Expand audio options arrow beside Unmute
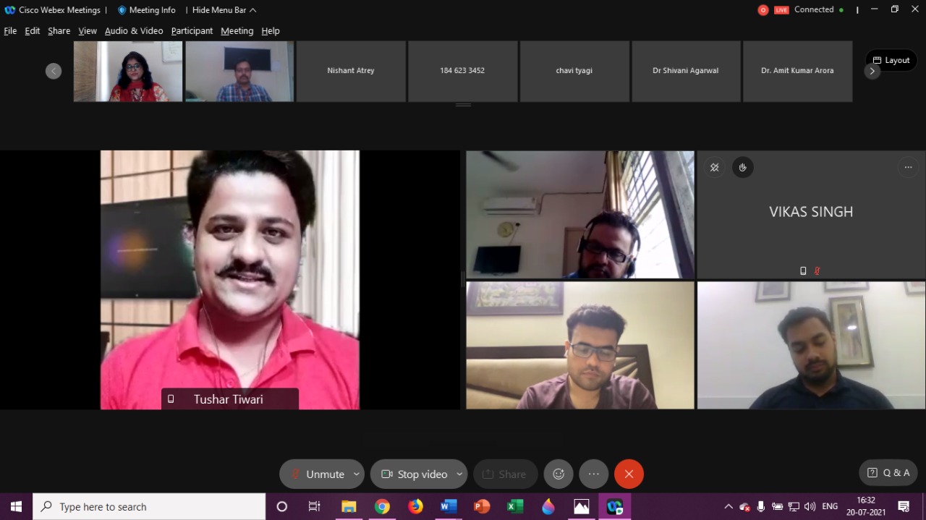This screenshot has width=926, height=520. pyautogui.click(x=356, y=474)
